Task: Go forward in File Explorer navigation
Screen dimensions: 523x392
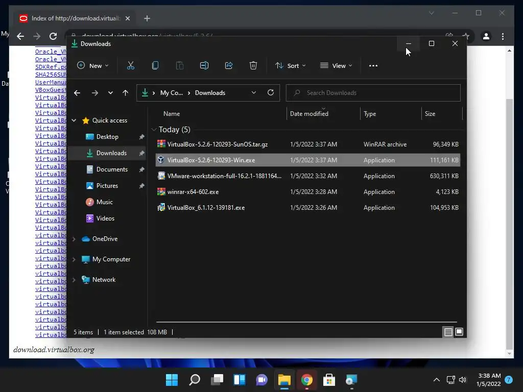Action: 95,93
